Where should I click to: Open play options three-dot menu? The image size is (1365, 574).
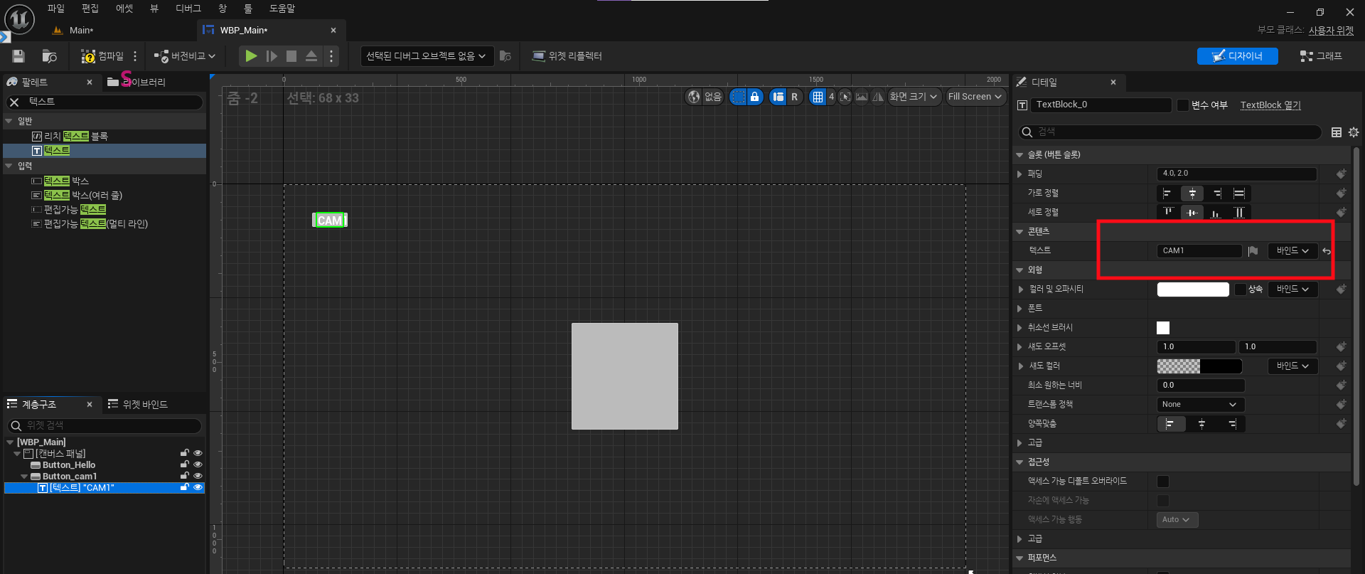pyautogui.click(x=331, y=56)
